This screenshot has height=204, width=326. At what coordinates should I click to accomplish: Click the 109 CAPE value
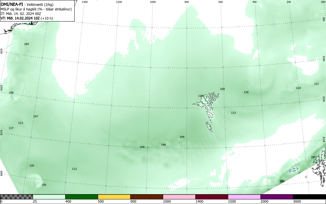pos(222,89)
